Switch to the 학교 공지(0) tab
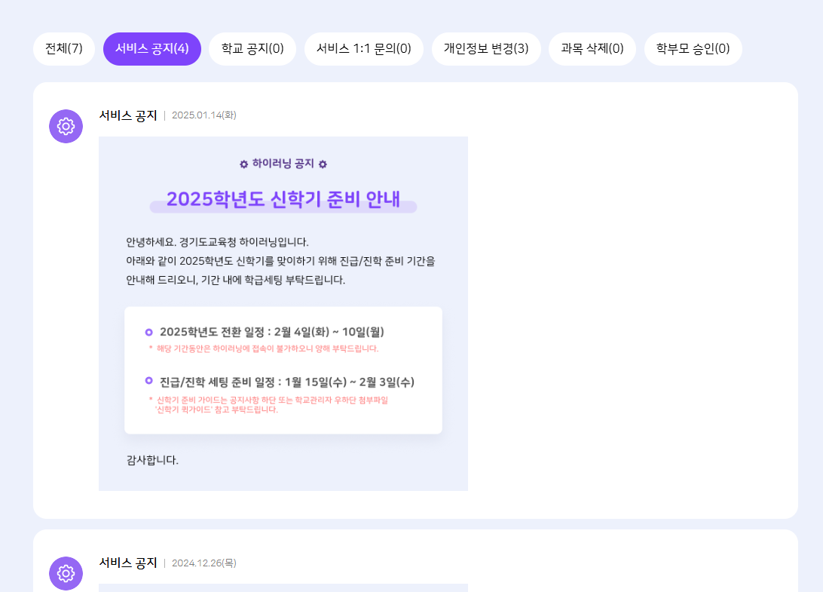This screenshot has width=823, height=592. [x=252, y=49]
